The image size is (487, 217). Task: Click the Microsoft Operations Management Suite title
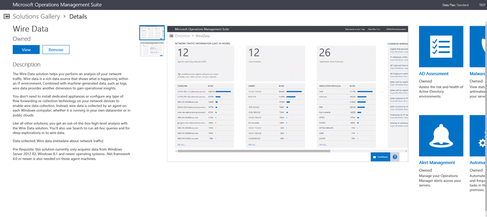(x=57, y=4)
